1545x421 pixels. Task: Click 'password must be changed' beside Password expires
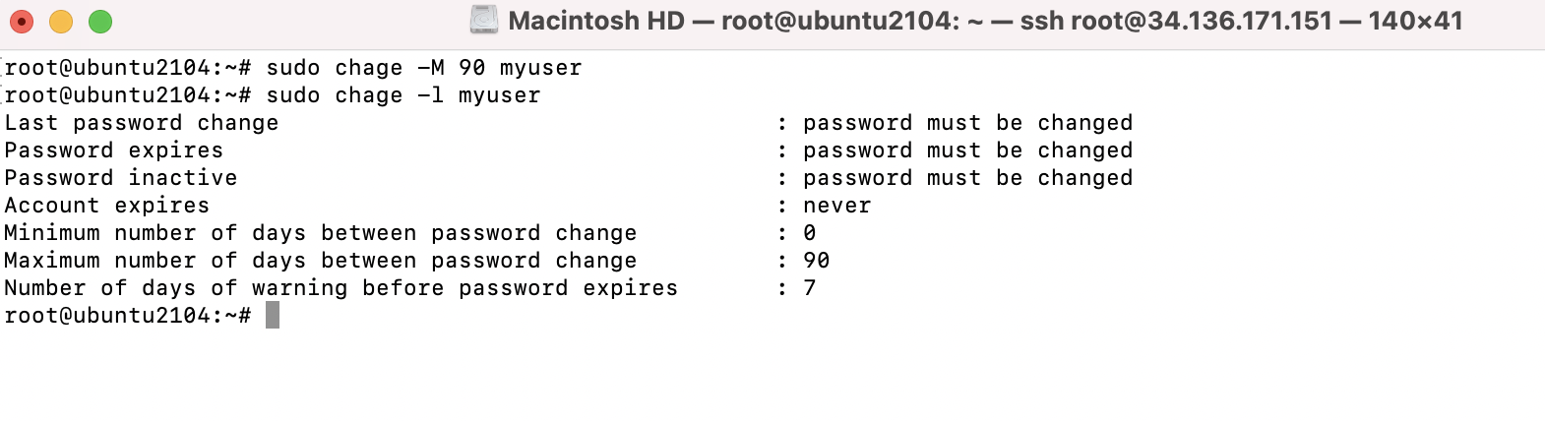click(968, 150)
